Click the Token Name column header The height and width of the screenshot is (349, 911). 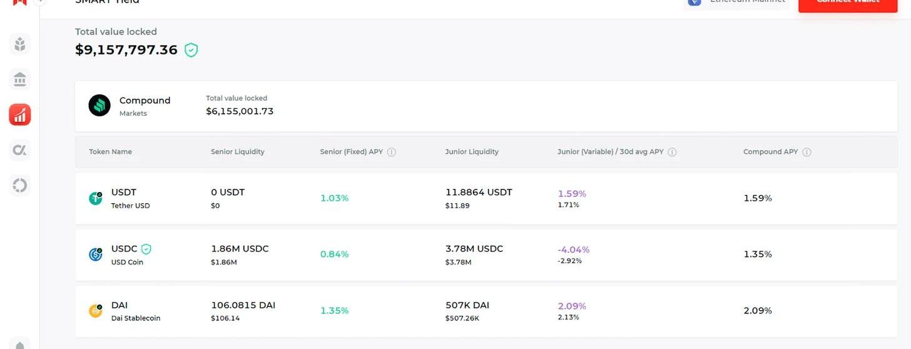(x=110, y=152)
